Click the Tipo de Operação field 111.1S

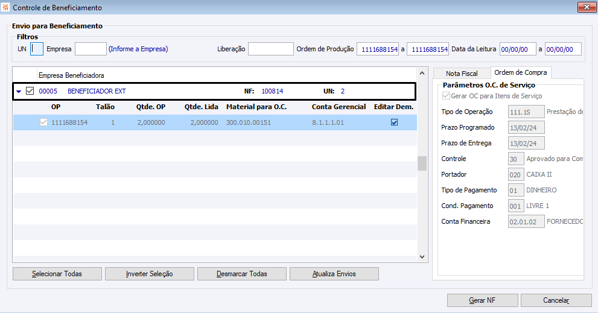526,112
